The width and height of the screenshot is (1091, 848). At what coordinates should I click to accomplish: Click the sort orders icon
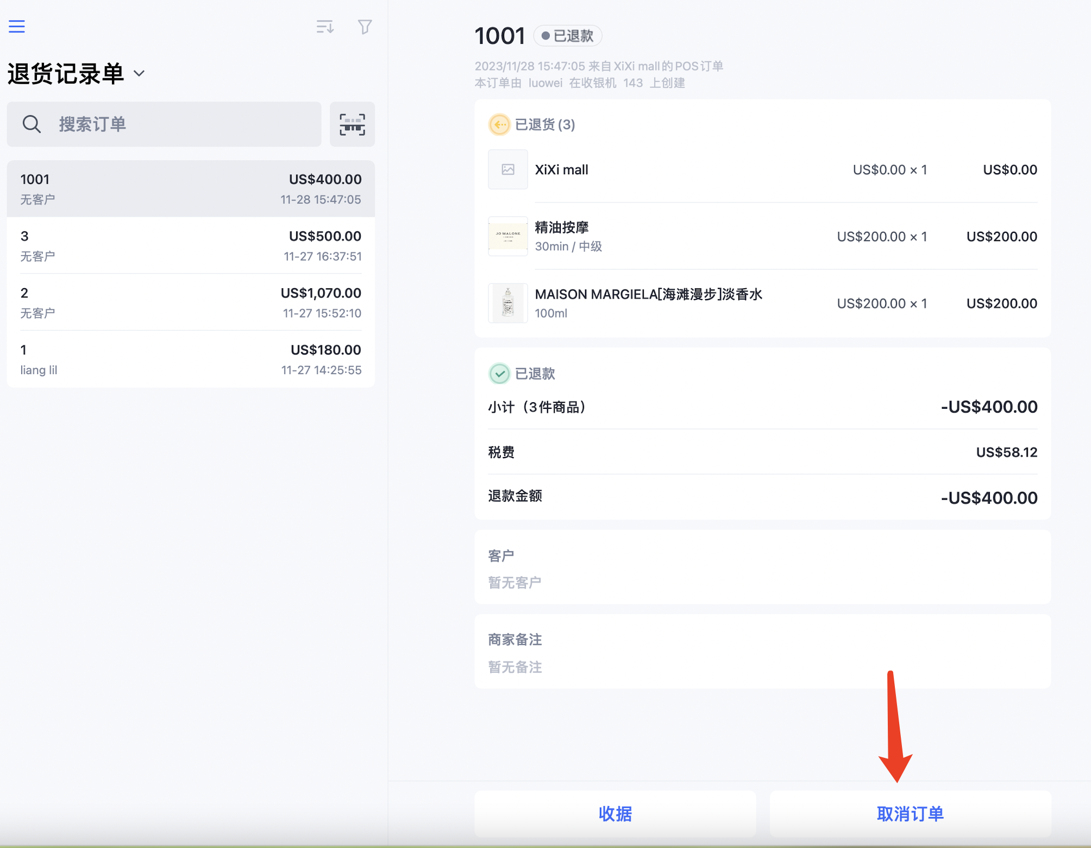pyautogui.click(x=325, y=27)
